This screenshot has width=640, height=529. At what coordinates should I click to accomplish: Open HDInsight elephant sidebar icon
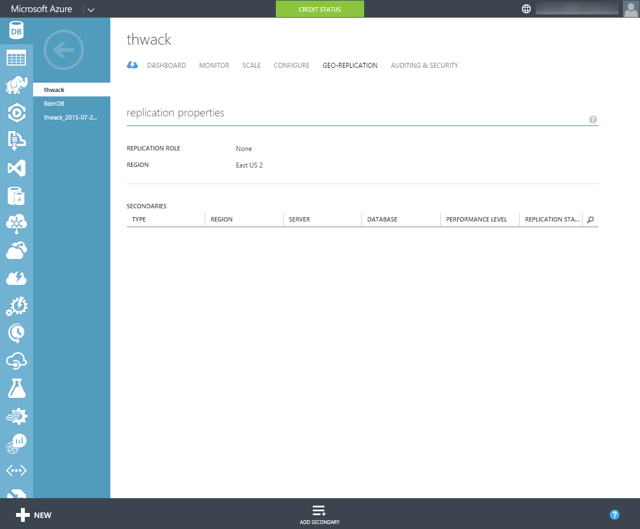(x=17, y=85)
